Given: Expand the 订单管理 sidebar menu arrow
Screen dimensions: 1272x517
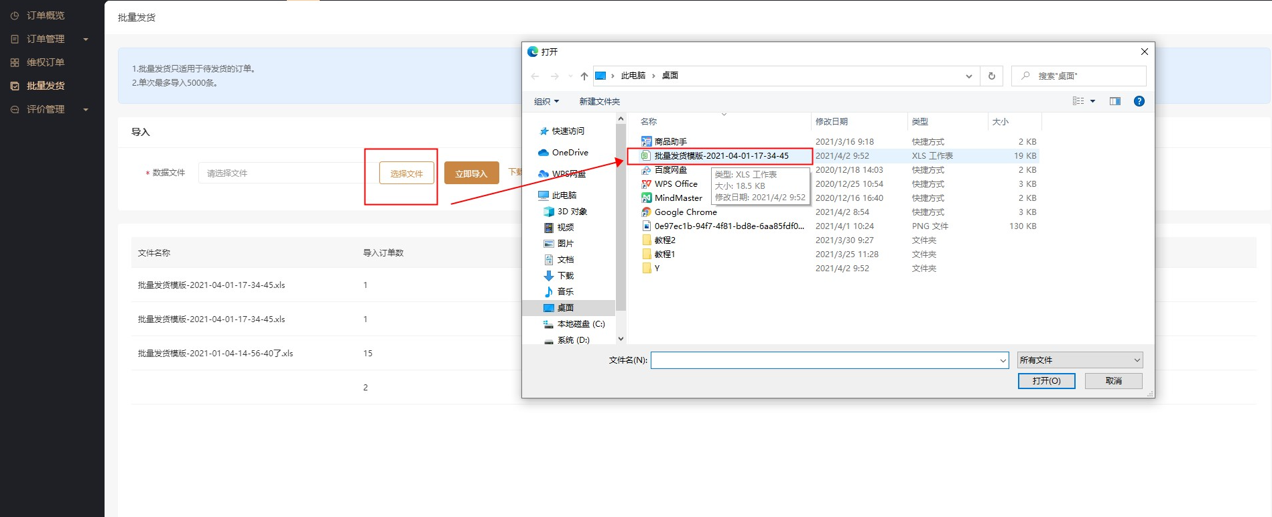Looking at the screenshot, I should pyautogui.click(x=86, y=40).
